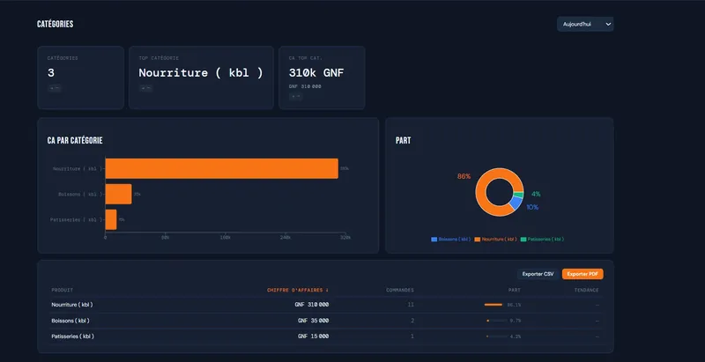
Task: Select the Boissons ( kbl ) table row name
Action: click(70, 321)
